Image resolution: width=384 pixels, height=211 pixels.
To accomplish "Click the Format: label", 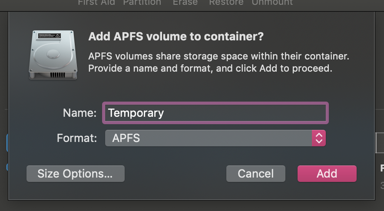I will coord(77,138).
